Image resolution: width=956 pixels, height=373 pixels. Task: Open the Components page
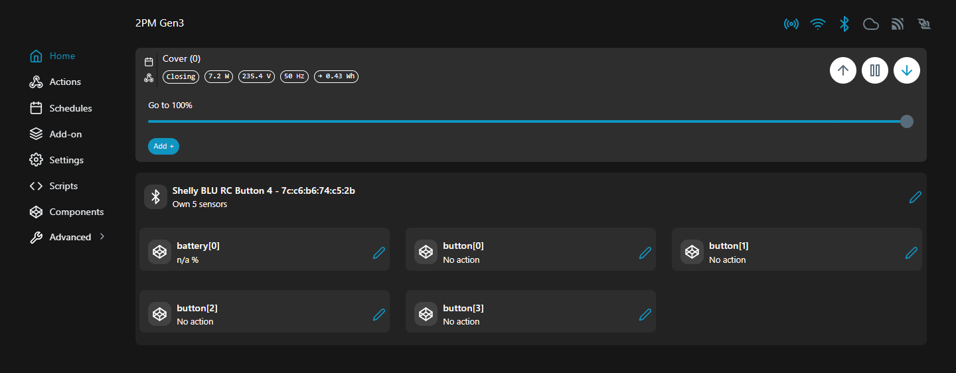click(x=76, y=212)
